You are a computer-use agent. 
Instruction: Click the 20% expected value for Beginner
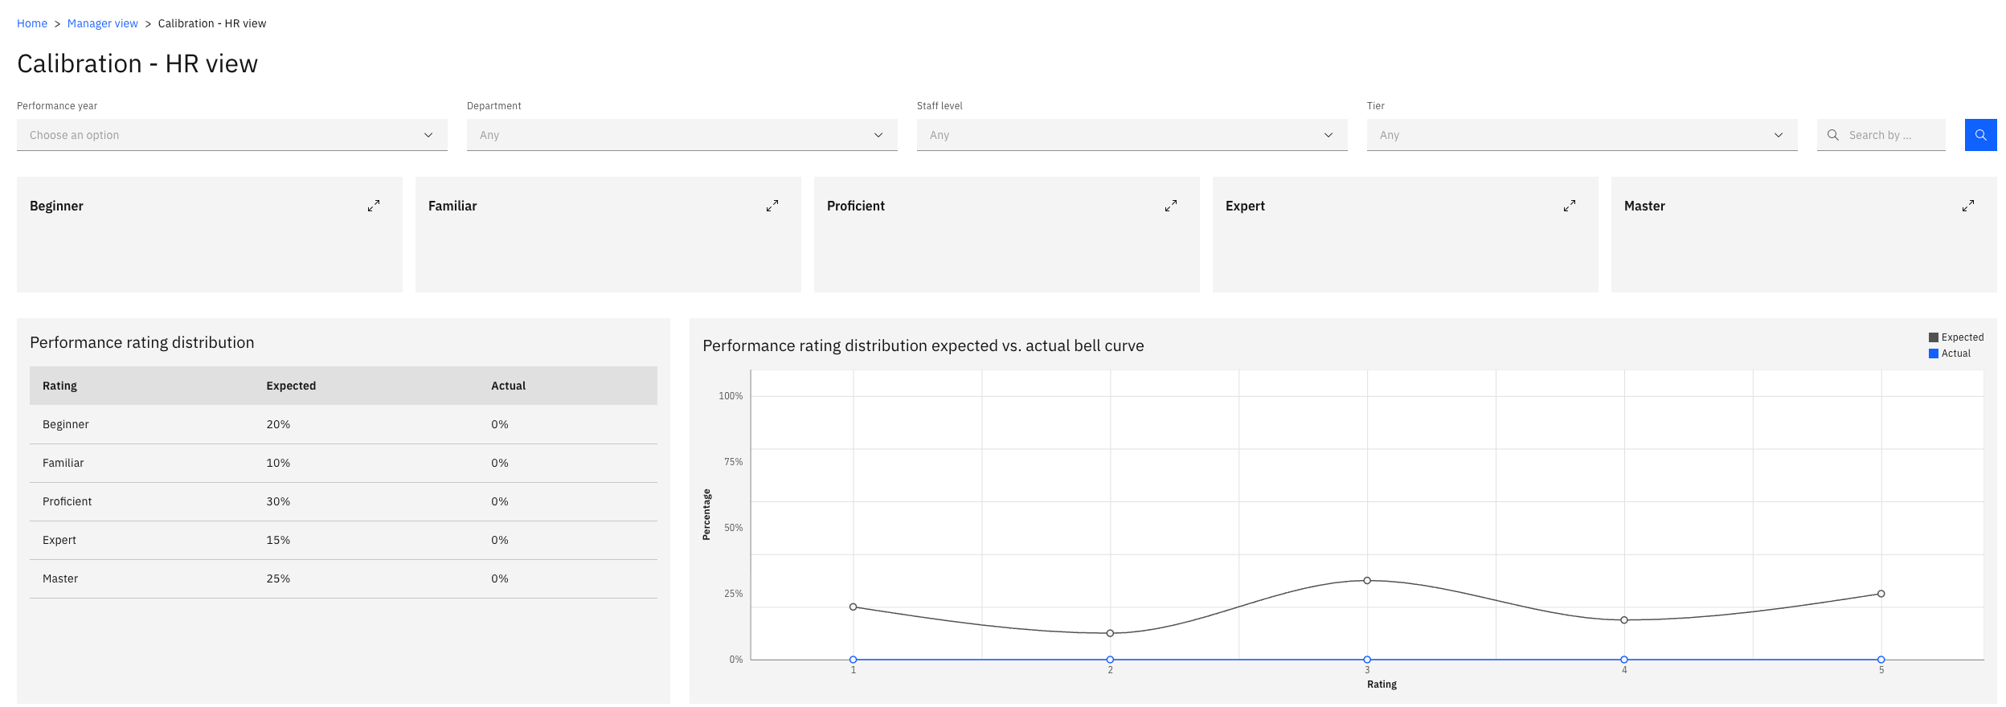point(278,424)
